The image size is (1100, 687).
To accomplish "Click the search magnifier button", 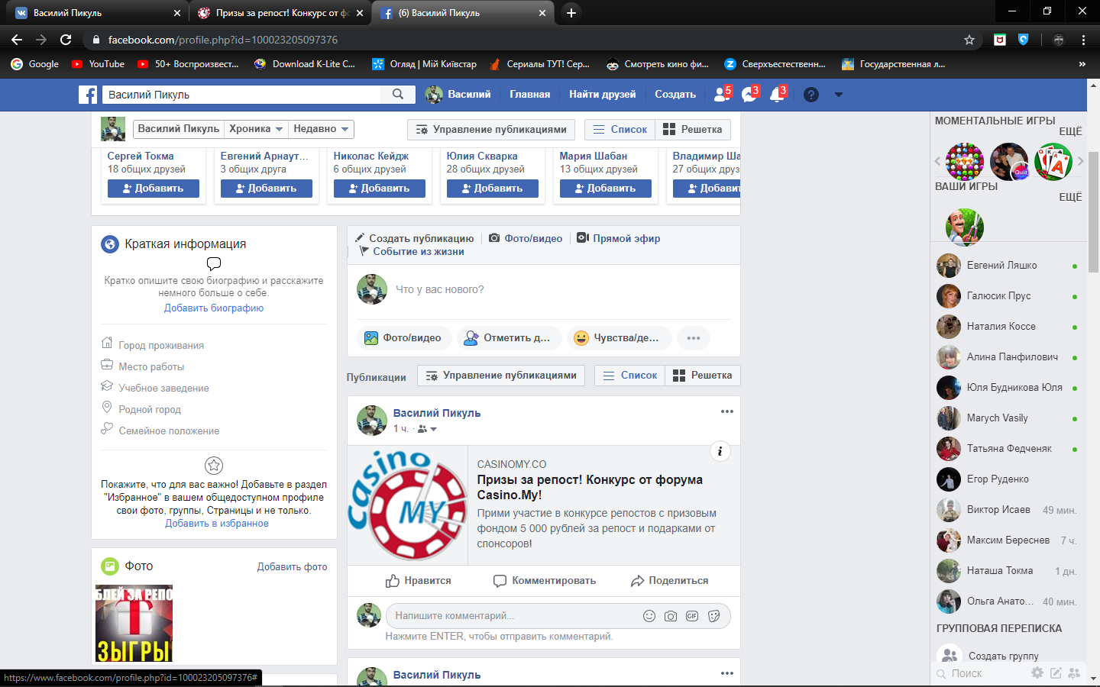I will pyautogui.click(x=398, y=94).
